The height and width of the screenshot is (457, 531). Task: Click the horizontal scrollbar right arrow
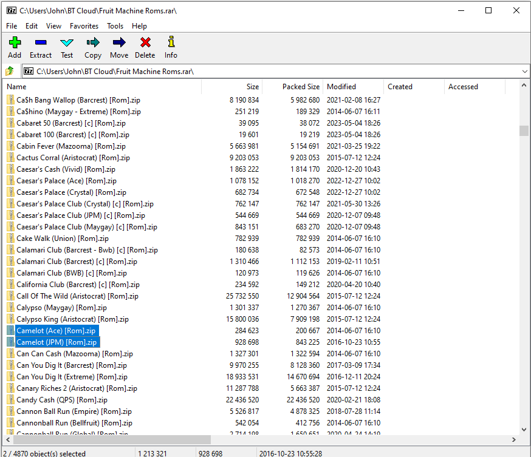tap(514, 440)
